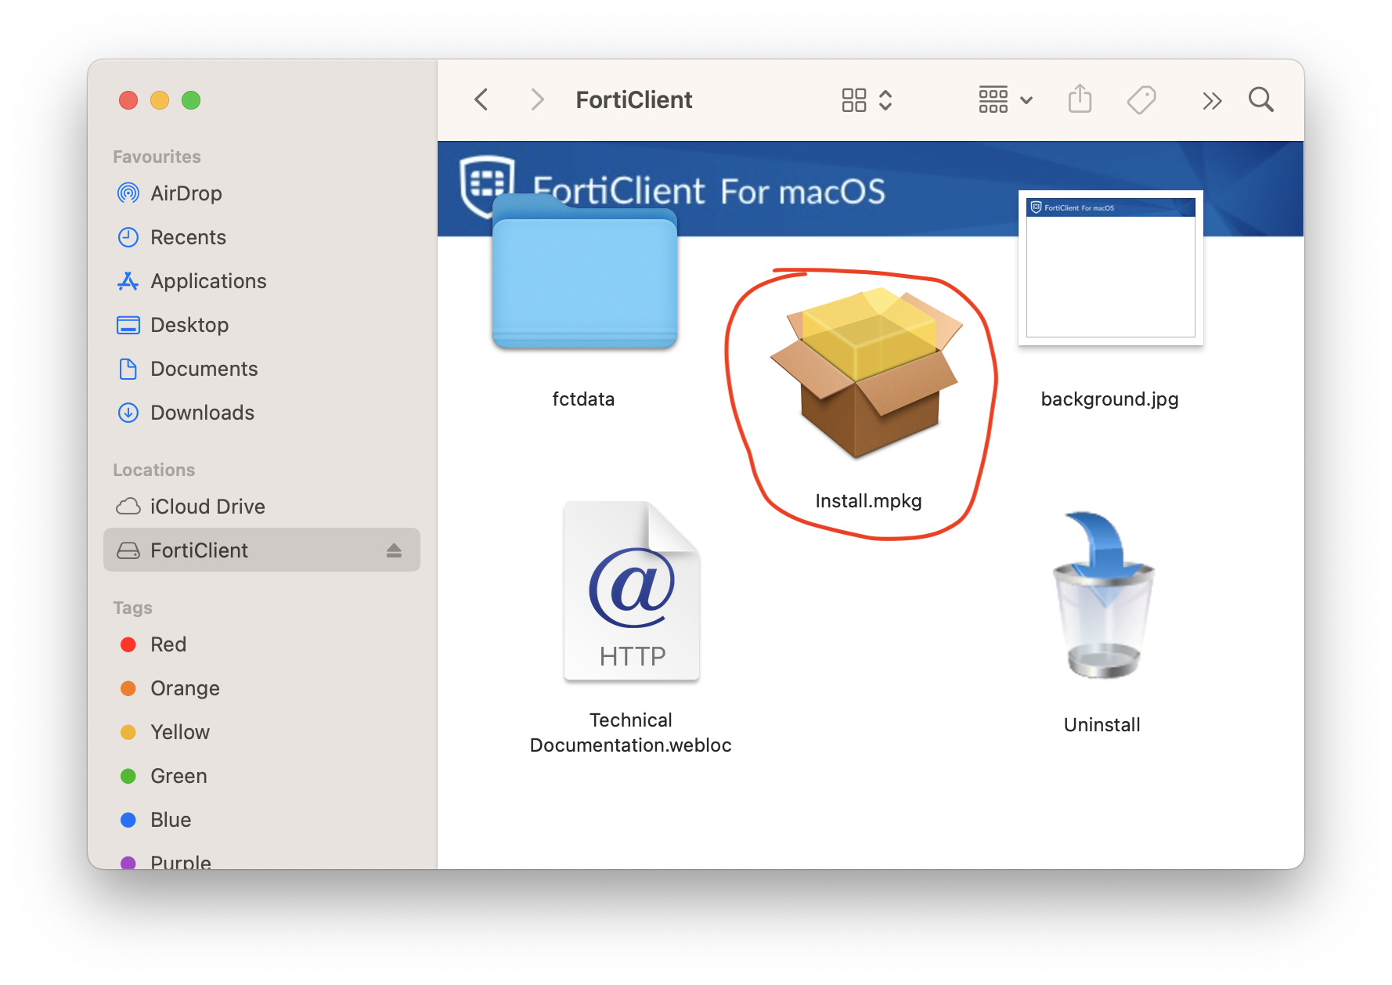Image resolution: width=1392 pixels, height=985 pixels.
Task: Filter by the Green tag
Action: pos(261,776)
